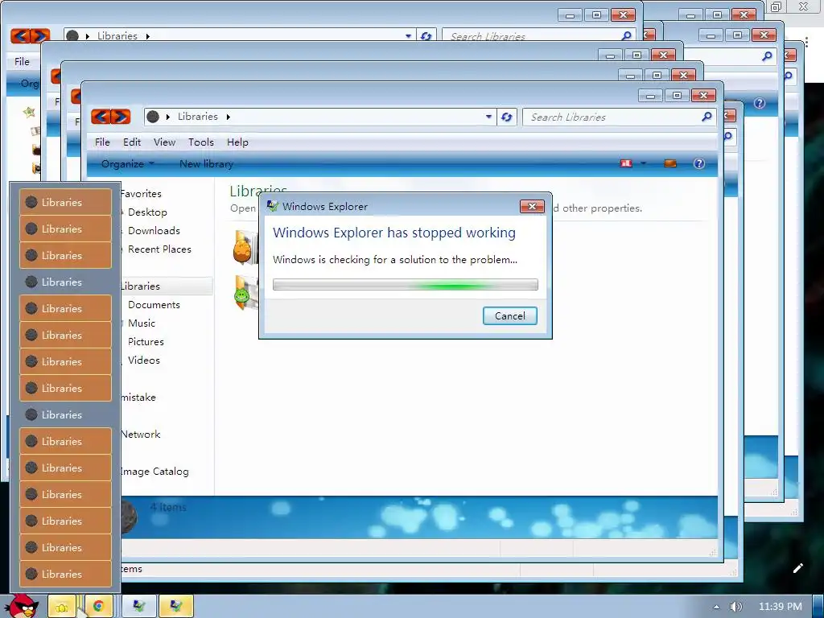Click the Forward arrow in the front Libraries window
This screenshot has height=618, width=824.
click(x=121, y=117)
